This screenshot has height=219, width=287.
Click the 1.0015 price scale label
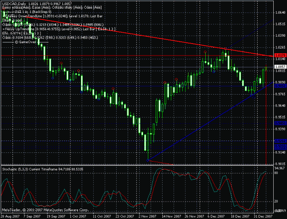280,71
